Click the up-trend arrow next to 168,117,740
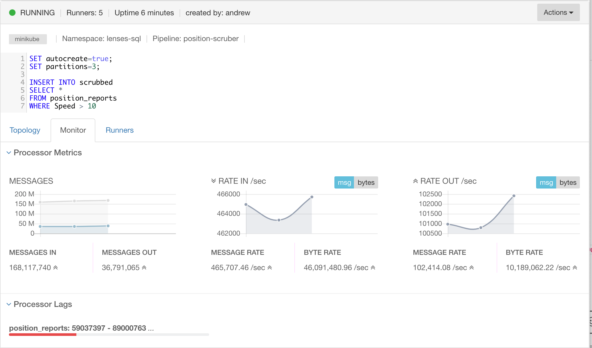 point(56,268)
